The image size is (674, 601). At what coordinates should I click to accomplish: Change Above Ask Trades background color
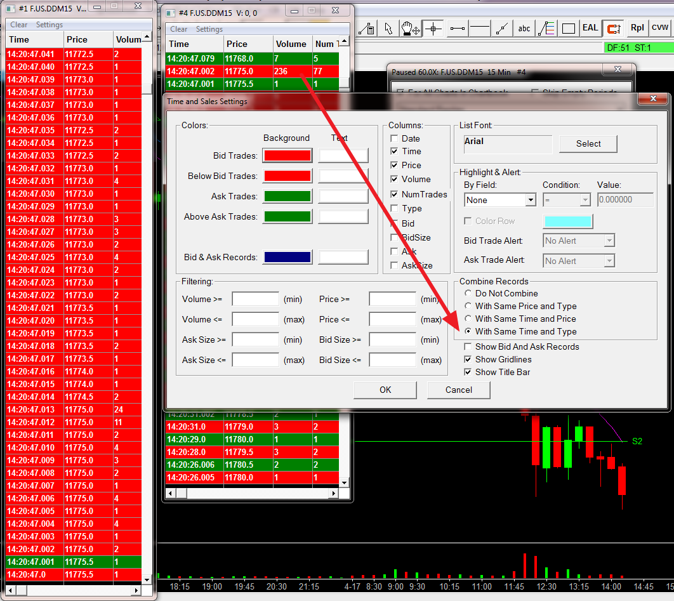point(287,216)
